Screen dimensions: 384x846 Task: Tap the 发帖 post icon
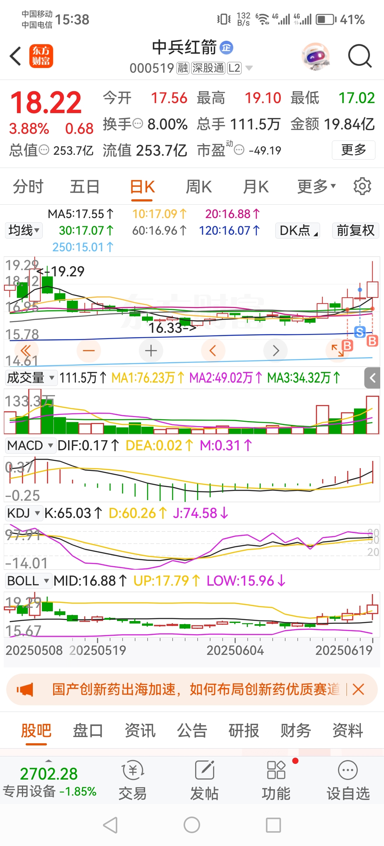point(205,781)
